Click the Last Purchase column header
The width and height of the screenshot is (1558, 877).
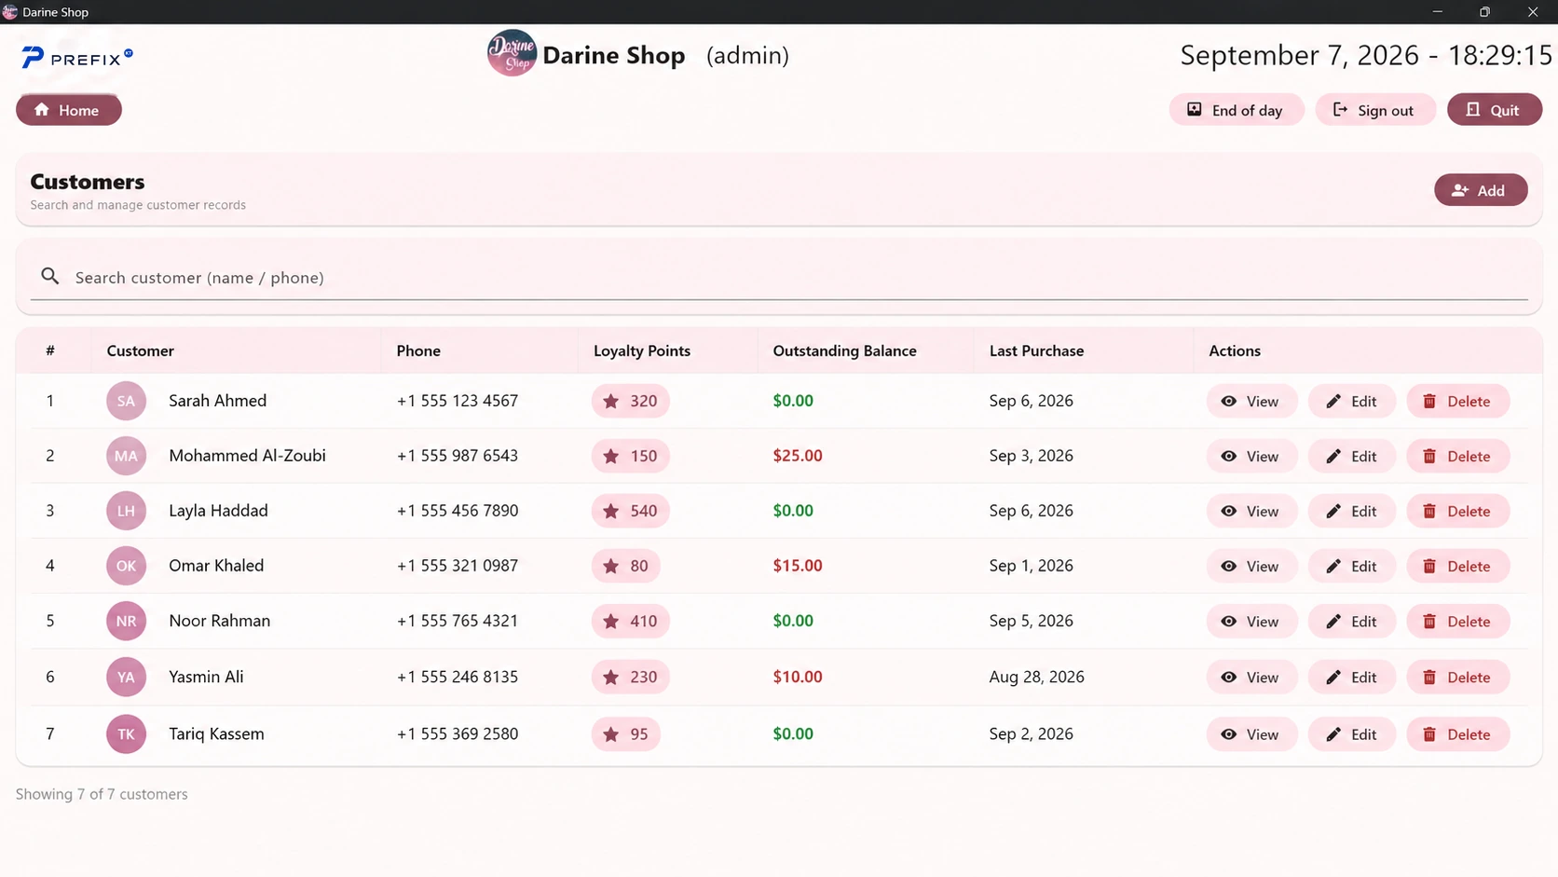coord(1036,350)
